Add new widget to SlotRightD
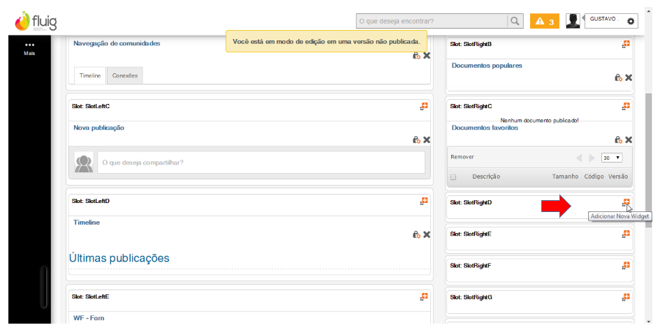 [626, 202]
